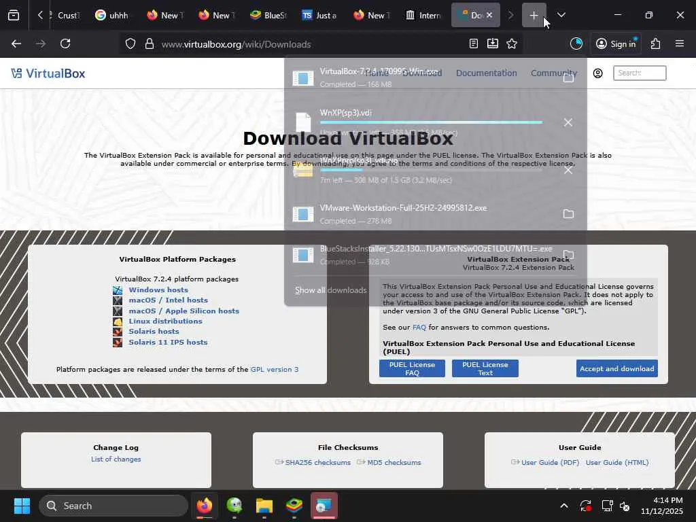Open a new tab with plus button
The width and height of the screenshot is (696, 522).
534,16
